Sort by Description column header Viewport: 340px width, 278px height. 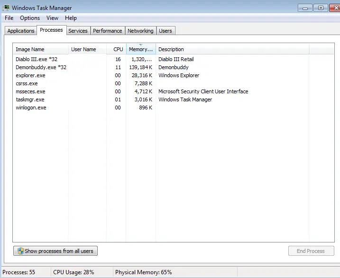click(x=232, y=49)
